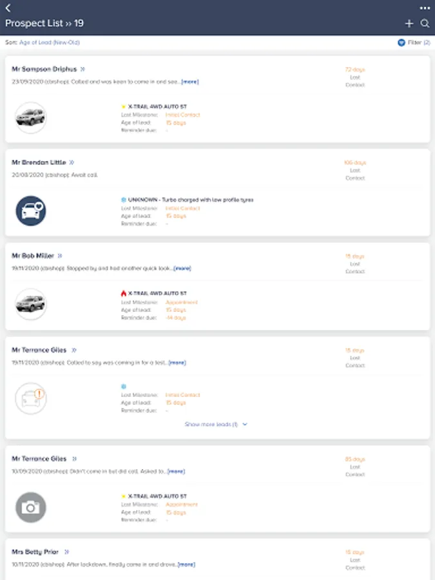View Sampson Driphus's vehicle photo thumbnail

(x=30, y=118)
